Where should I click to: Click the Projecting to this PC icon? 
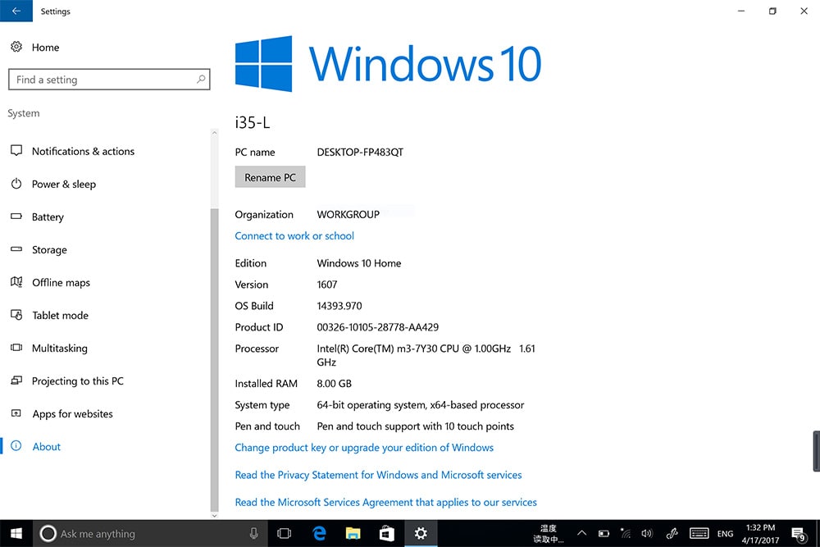pyautogui.click(x=16, y=381)
